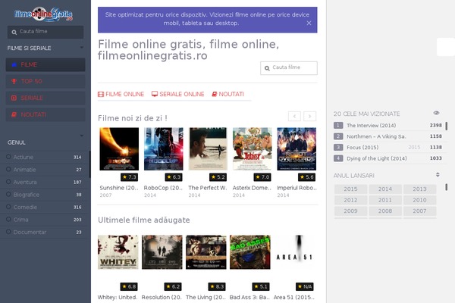
Task: Collapse the GENUL section arrow
Action: 82,136
